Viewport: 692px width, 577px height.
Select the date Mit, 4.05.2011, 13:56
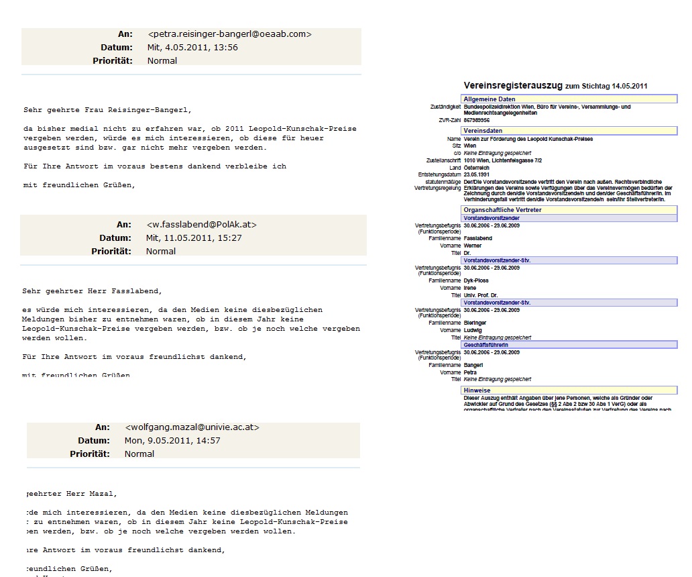click(192, 48)
